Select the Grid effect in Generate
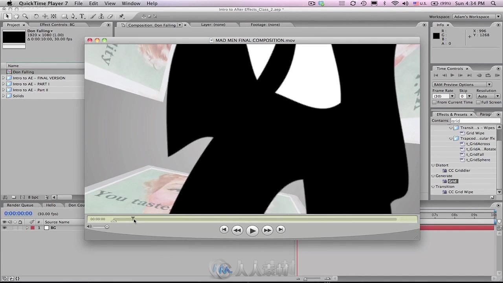The width and height of the screenshot is (503, 283). point(453,181)
